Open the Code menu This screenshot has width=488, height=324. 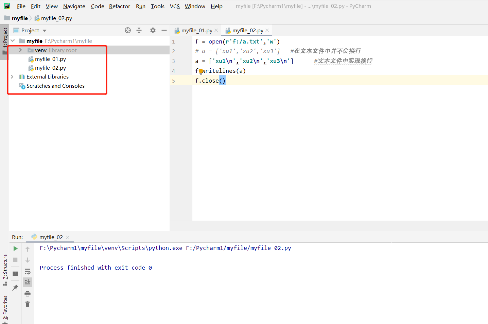click(98, 6)
